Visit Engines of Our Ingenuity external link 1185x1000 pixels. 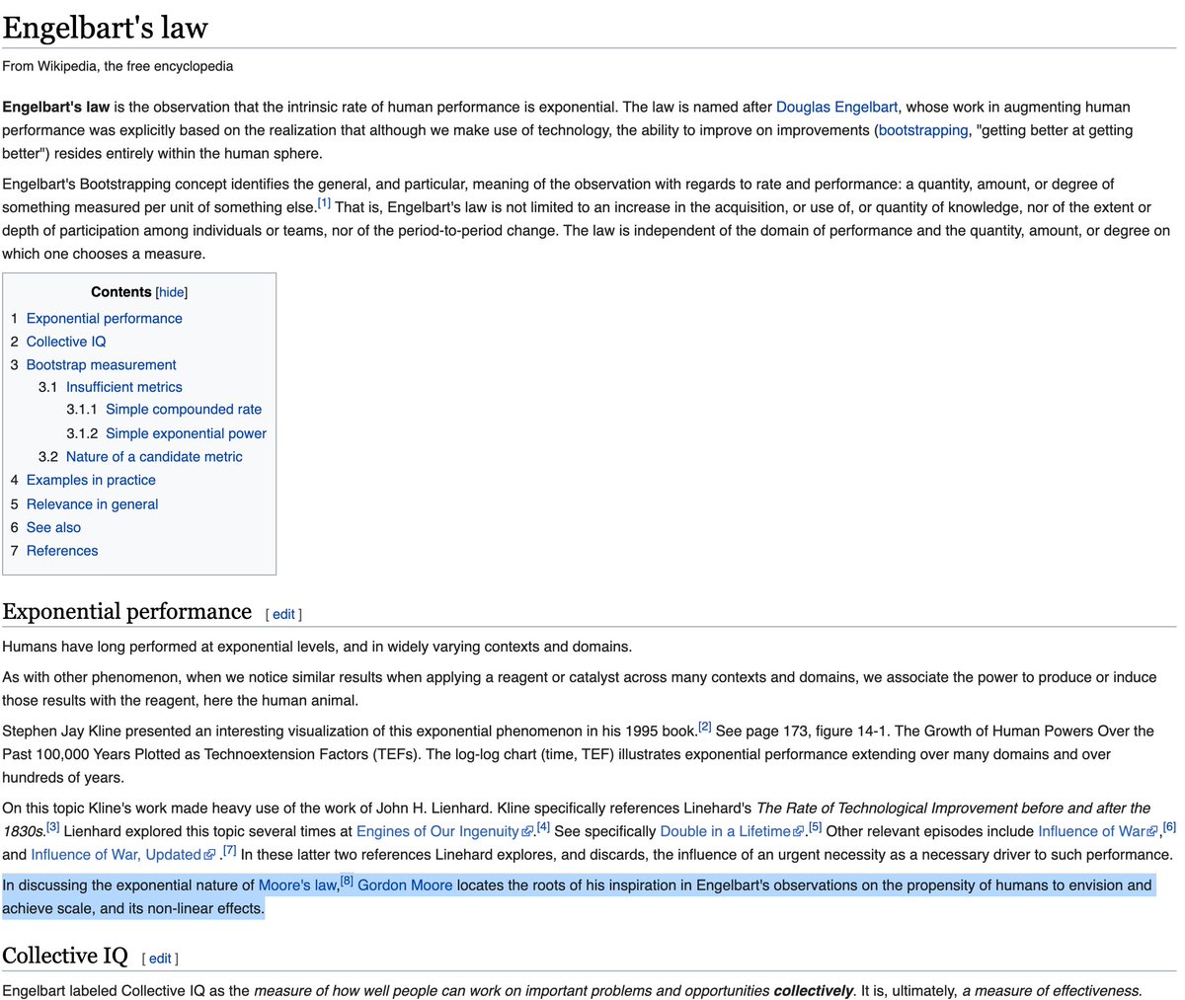[x=444, y=831]
